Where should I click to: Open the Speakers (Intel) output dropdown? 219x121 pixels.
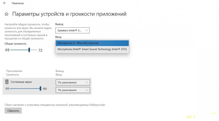click(72, 30)
